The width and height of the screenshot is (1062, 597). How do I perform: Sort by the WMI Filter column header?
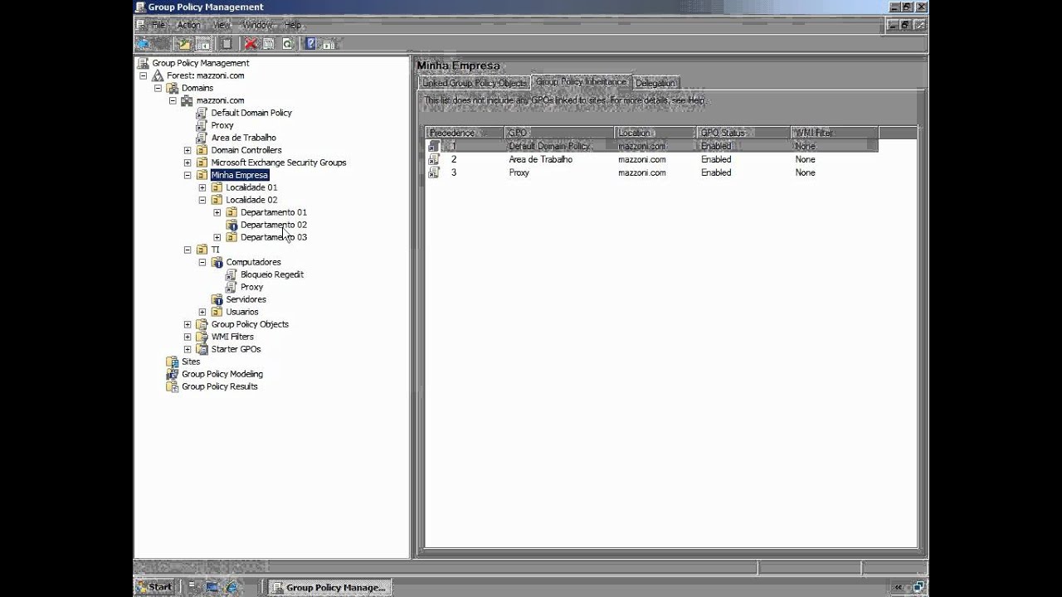(x=835, y=133)
